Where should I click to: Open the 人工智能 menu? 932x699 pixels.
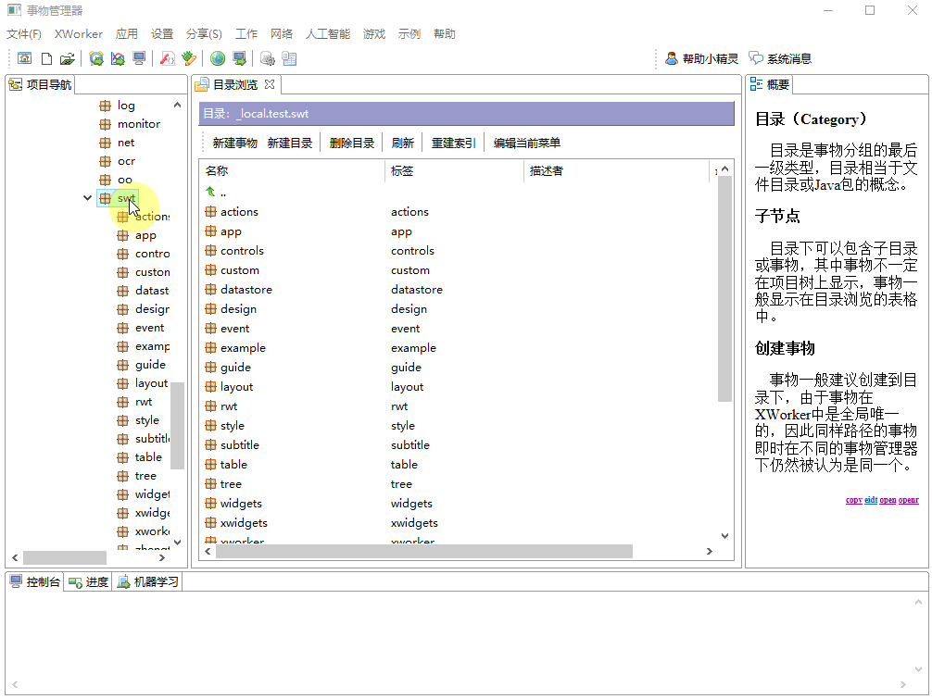pyautogui.click(x=328, y=34)
